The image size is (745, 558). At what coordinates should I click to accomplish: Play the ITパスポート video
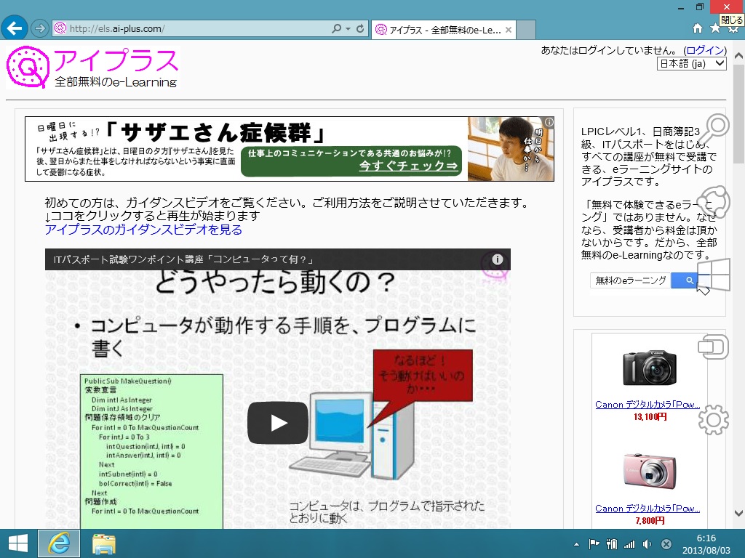coord(277,422)
